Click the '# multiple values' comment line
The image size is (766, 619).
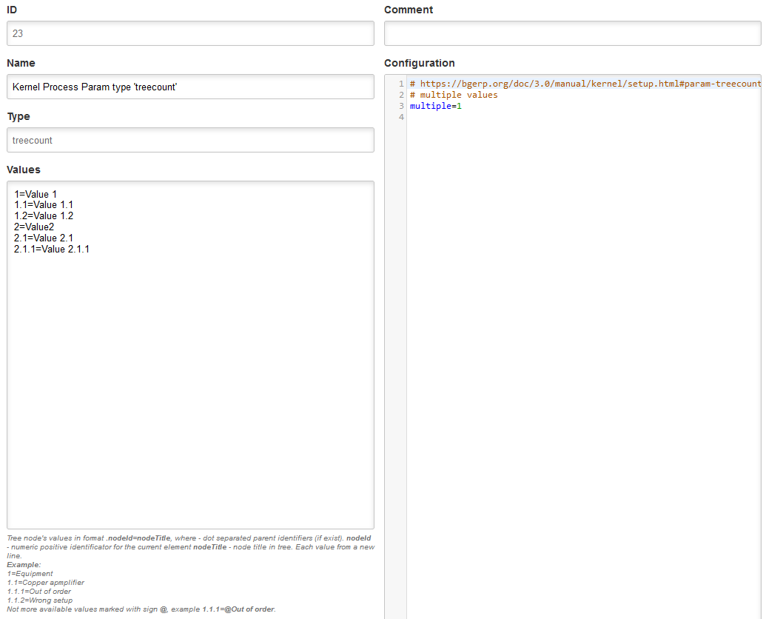point(454,95)
